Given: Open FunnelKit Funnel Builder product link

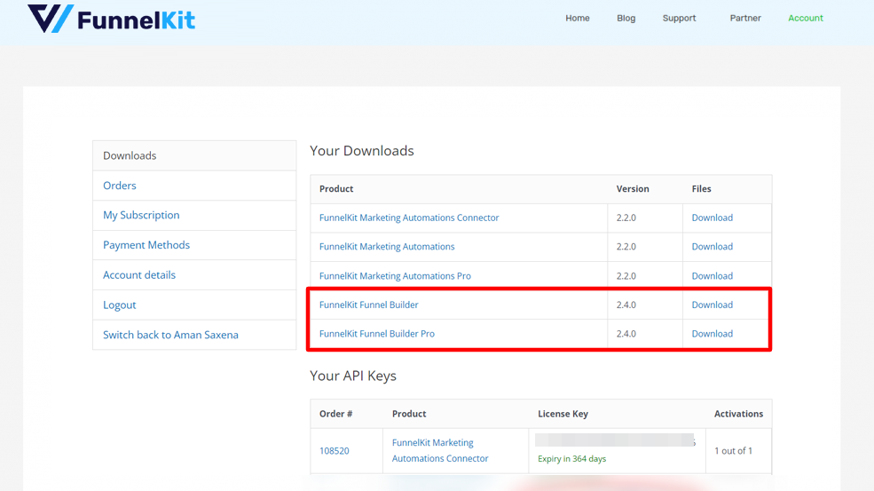Looking at the screenshot, I should pos(368,305).
